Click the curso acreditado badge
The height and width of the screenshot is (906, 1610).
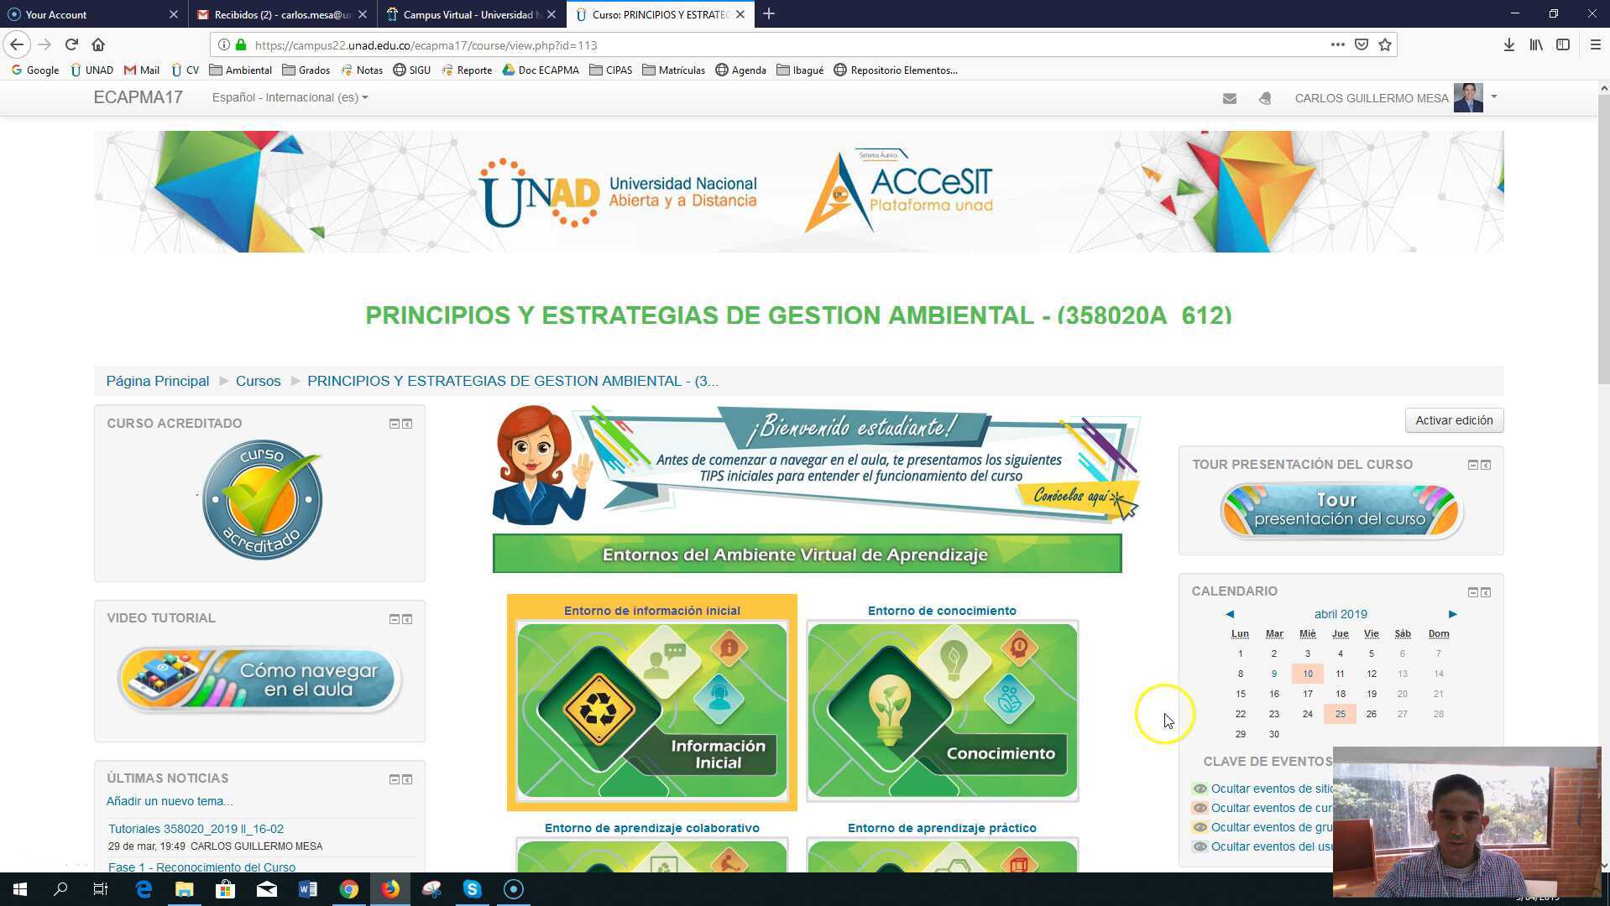[260, 500]
